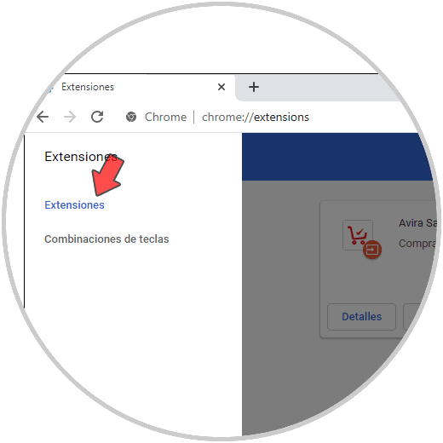
Task: Open Combinaciones de teclas in the sidebar
Action: 106,239
